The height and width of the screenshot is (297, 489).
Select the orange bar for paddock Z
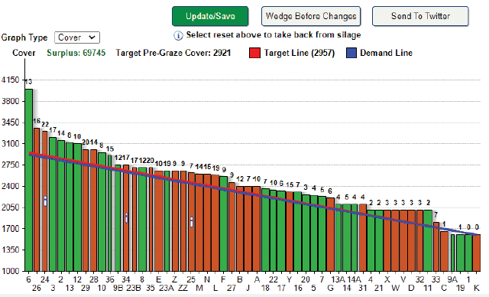pos(175,220)
